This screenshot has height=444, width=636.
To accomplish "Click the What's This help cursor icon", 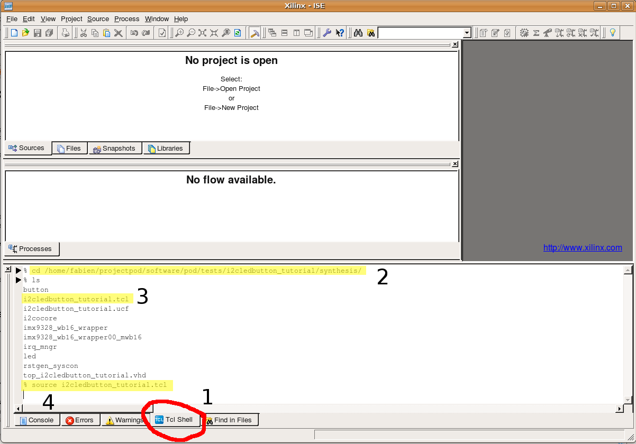I will point(340,33).
